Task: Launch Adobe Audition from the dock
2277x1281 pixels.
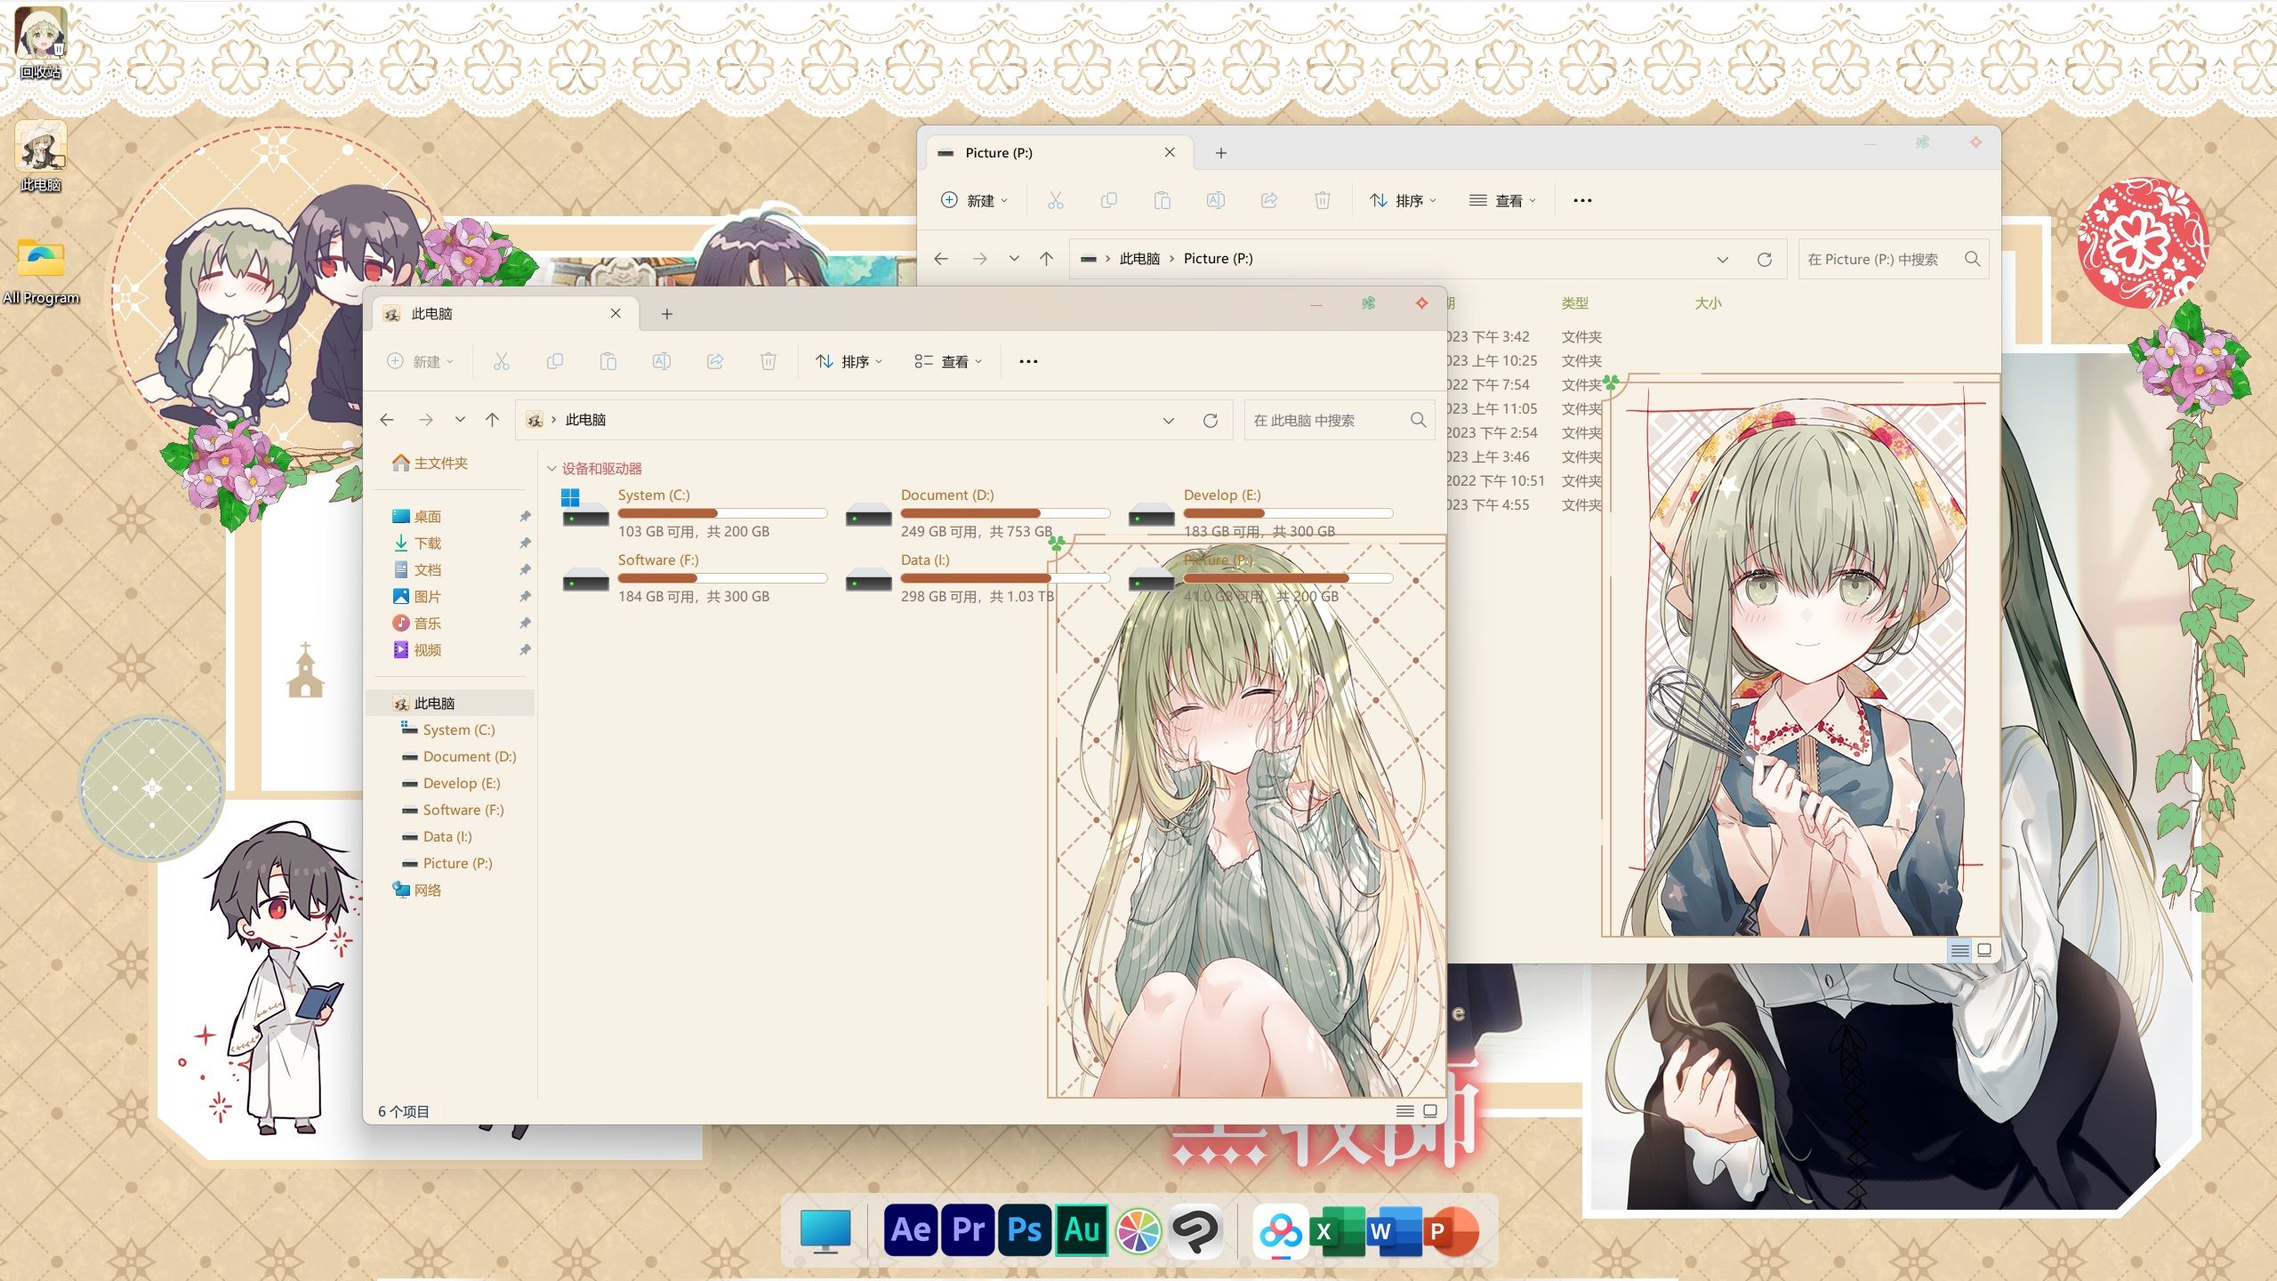Action: tap(1082, 1230)
